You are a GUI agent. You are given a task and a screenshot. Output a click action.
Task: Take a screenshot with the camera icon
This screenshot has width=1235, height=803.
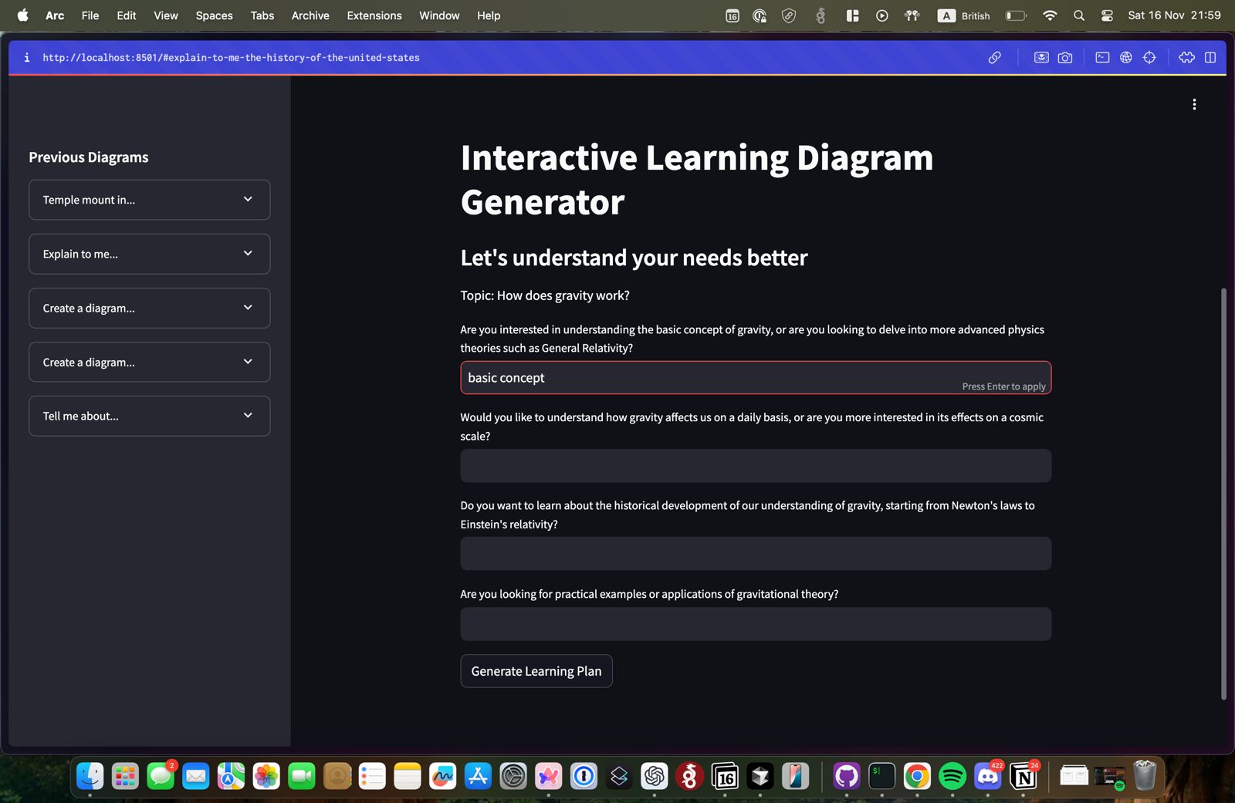click(1065, 58)
